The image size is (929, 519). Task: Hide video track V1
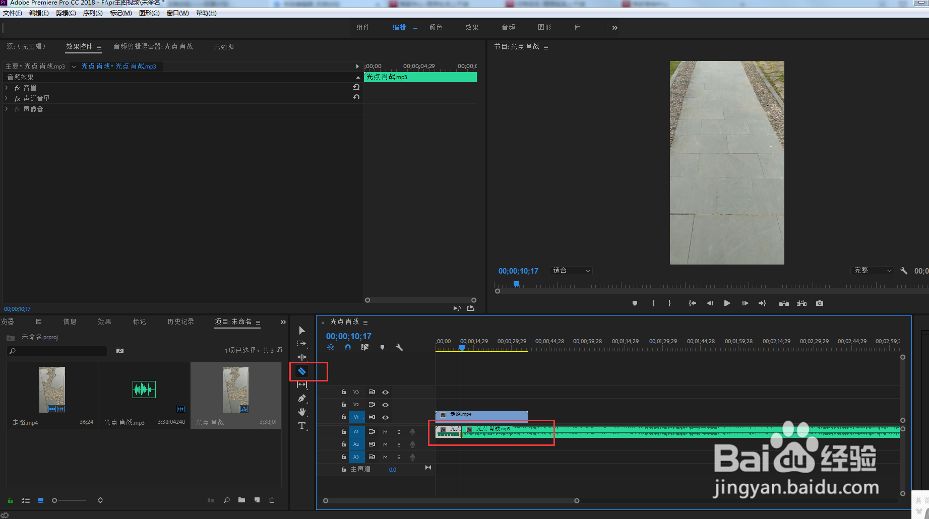(386, 417)
